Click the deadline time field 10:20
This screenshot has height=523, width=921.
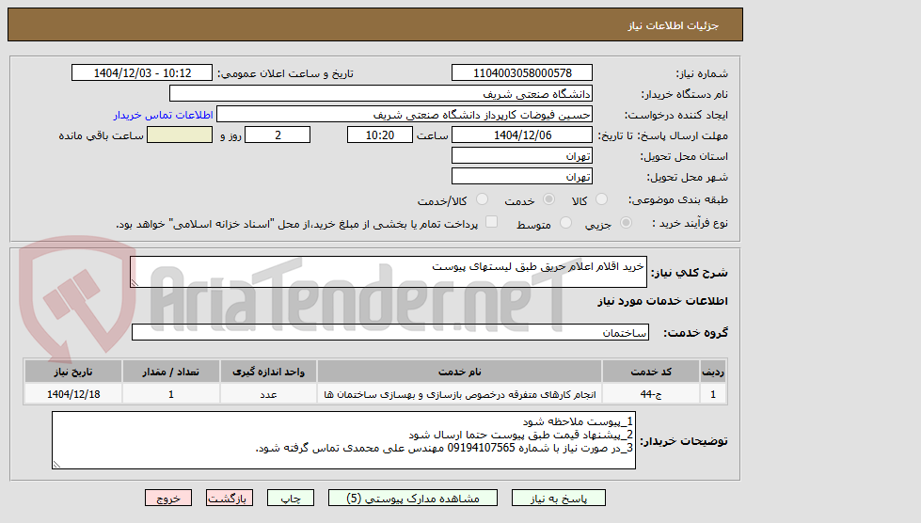379,135
